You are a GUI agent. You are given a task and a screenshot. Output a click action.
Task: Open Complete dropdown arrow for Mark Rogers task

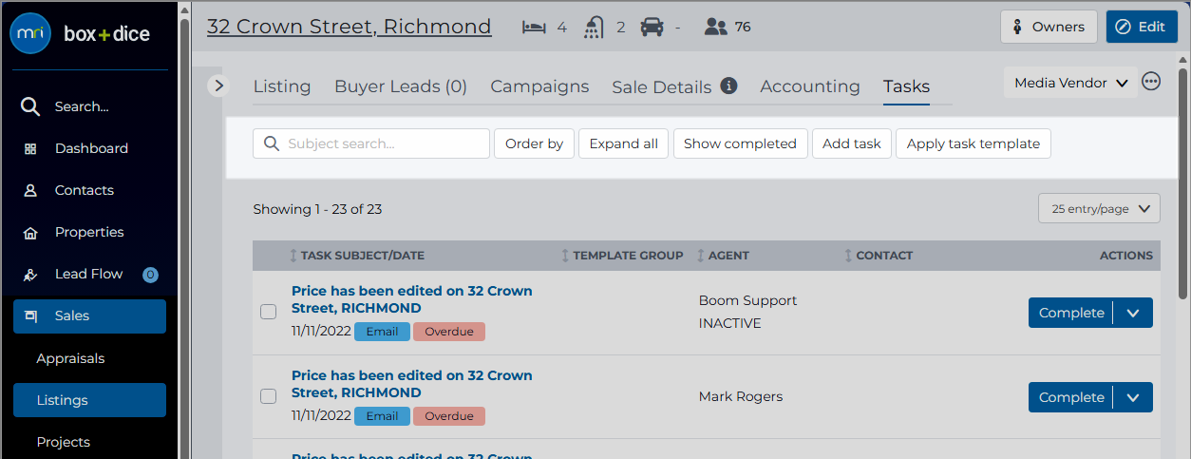point(1133,397)
